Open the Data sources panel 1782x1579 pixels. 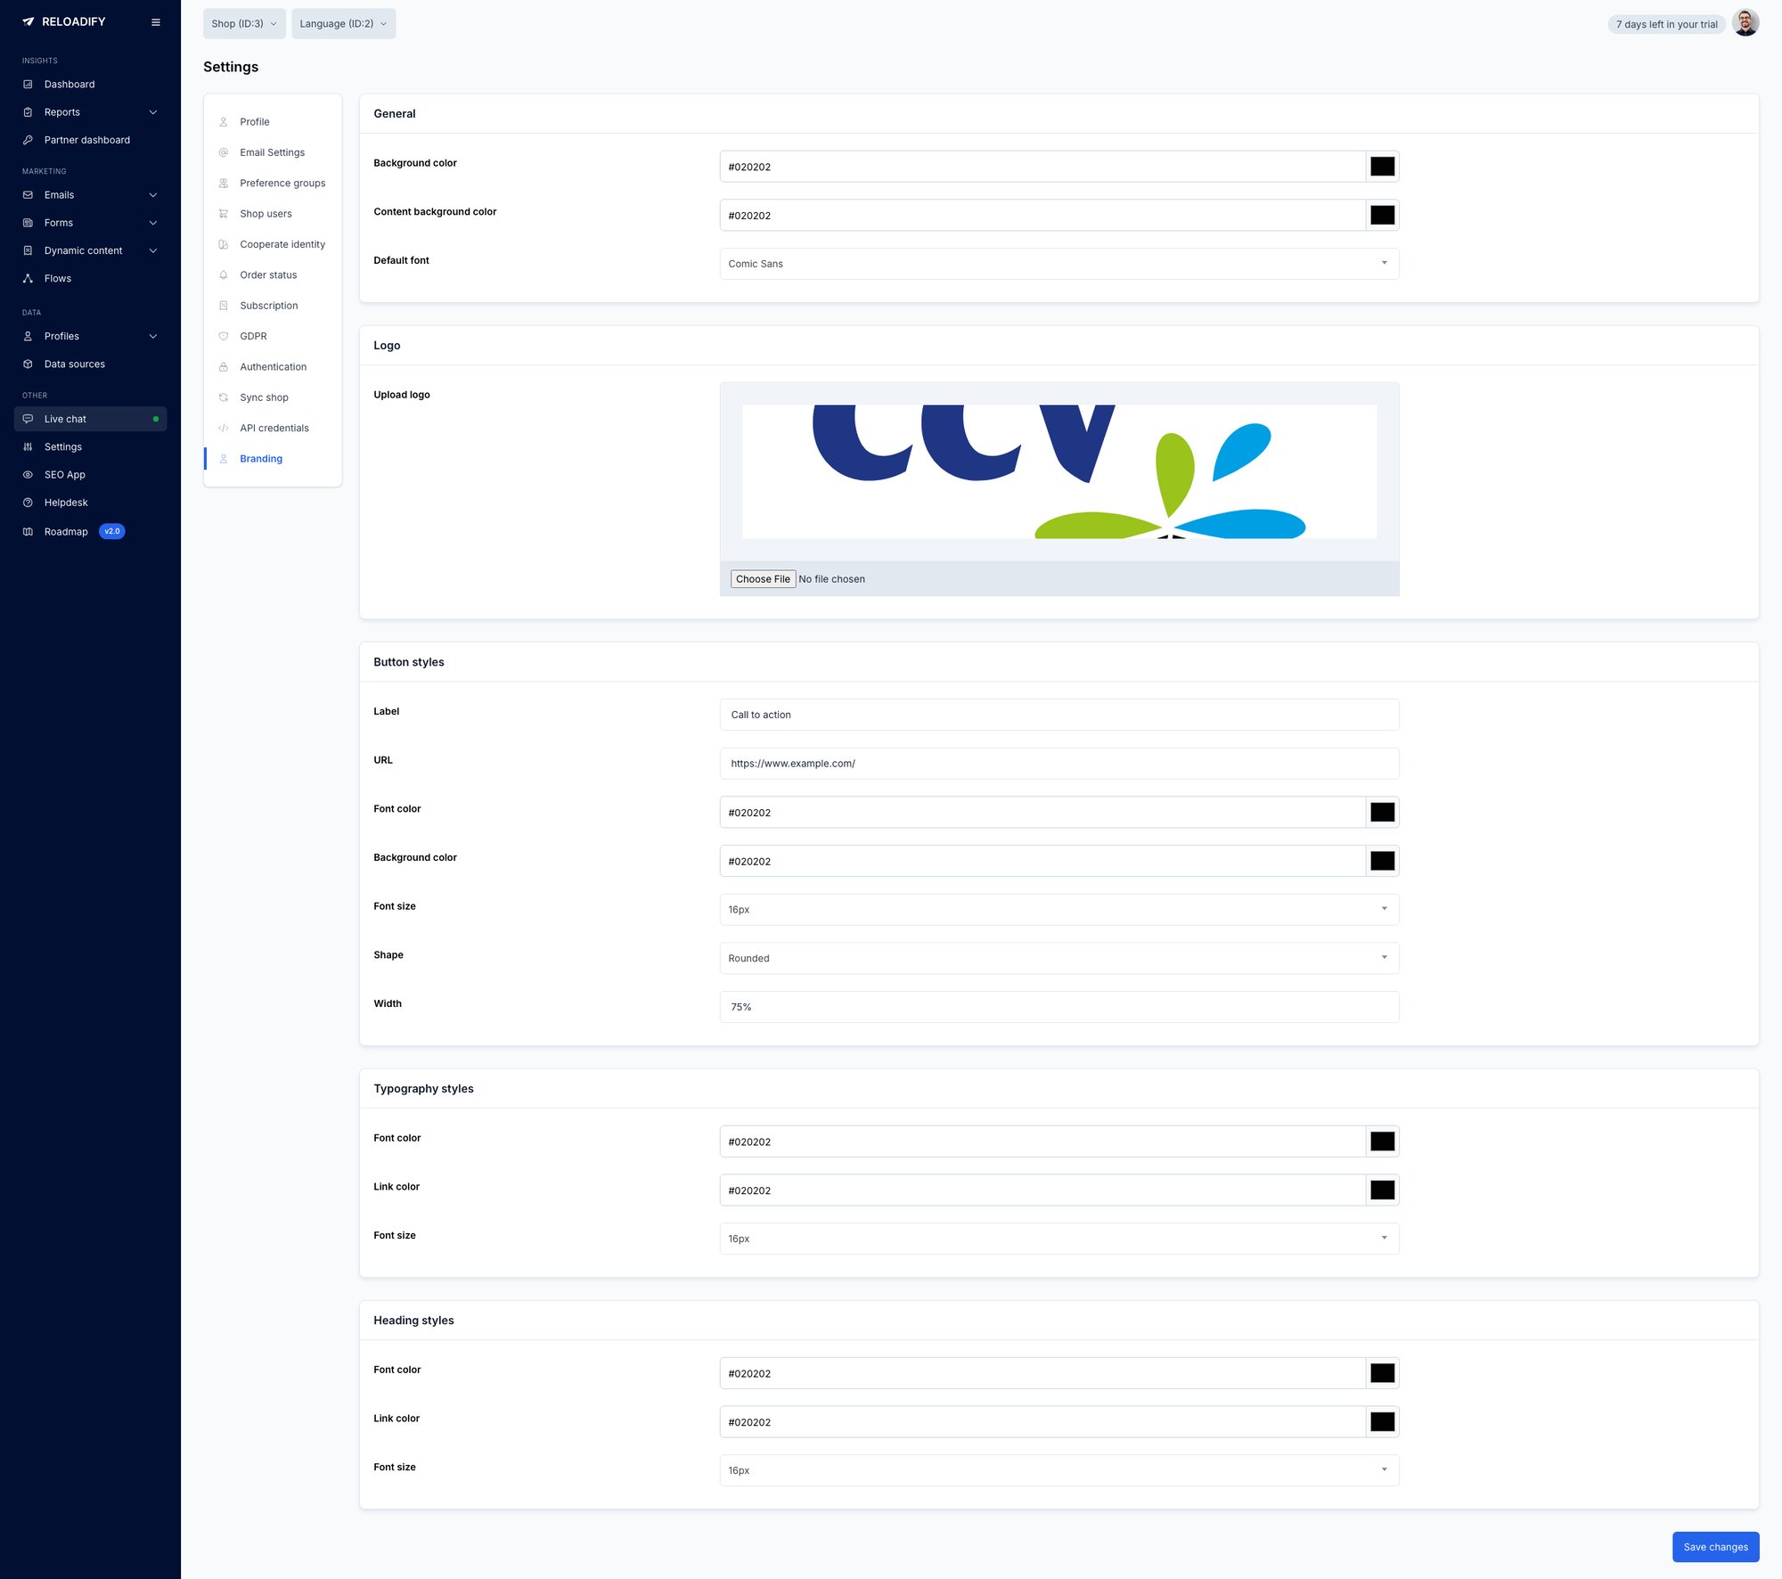point(74,364)
